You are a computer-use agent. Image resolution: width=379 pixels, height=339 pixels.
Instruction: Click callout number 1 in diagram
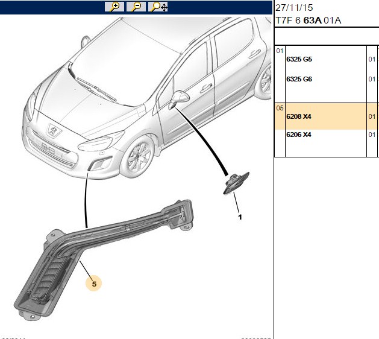(240, 217)
